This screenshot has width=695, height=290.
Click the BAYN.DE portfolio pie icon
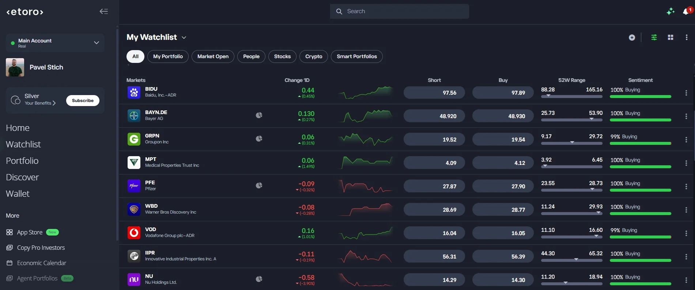click(x=259, y=115)
